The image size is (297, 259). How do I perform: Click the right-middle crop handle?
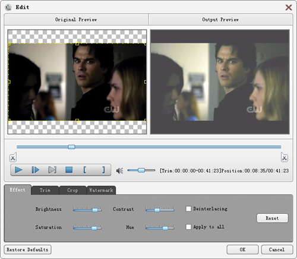146,82
